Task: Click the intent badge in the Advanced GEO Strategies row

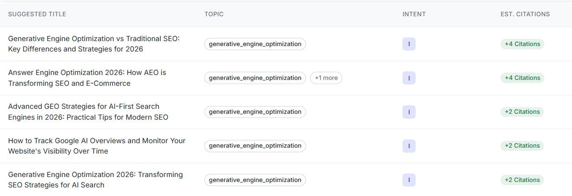Action: tap(409, 112)
